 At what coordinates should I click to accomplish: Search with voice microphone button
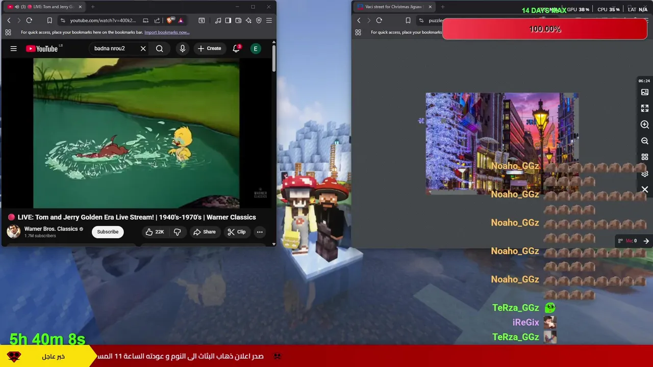click(x=183, y=48)
